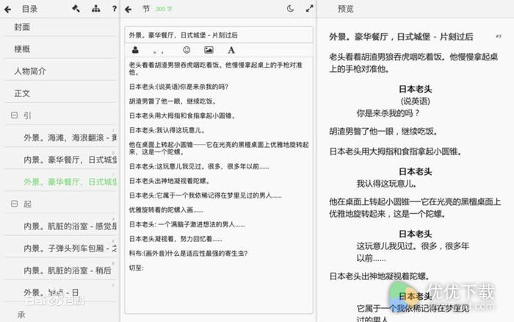This screenshot has height=322, width=514.
Task: Click the 节 header label
Action: (x=146, y=10)
